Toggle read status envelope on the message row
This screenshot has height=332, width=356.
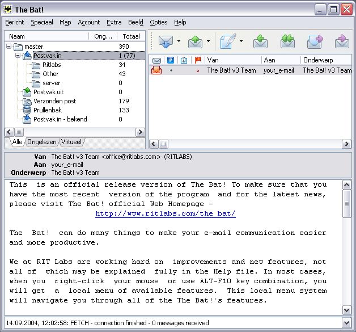156,70
